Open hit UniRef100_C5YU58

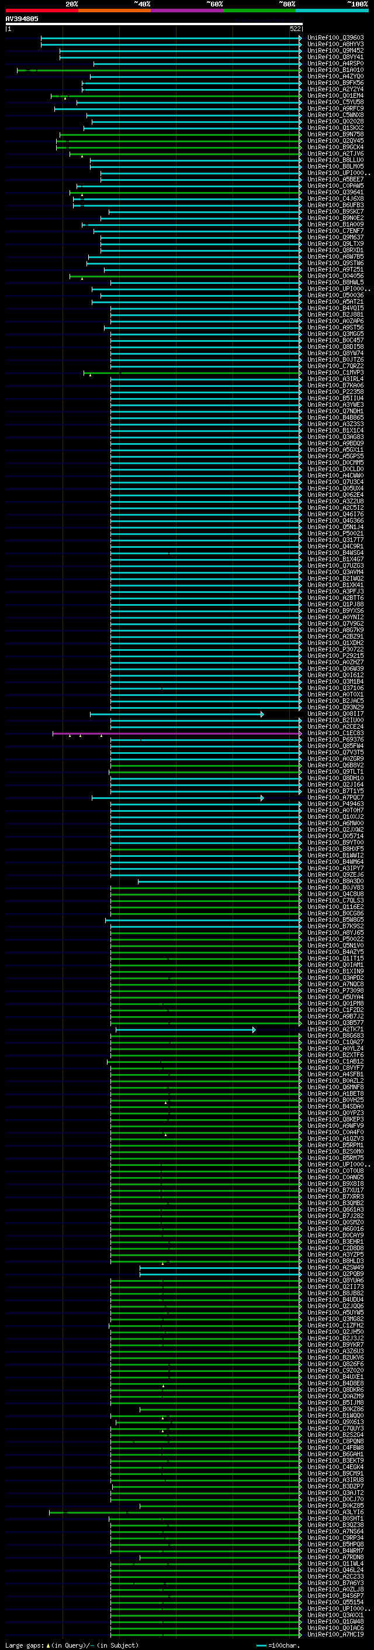tap(335, 102)
